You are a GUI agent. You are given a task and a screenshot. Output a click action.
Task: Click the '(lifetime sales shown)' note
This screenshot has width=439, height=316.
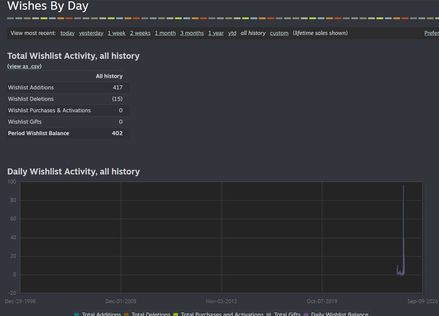(x=320, y=33)
